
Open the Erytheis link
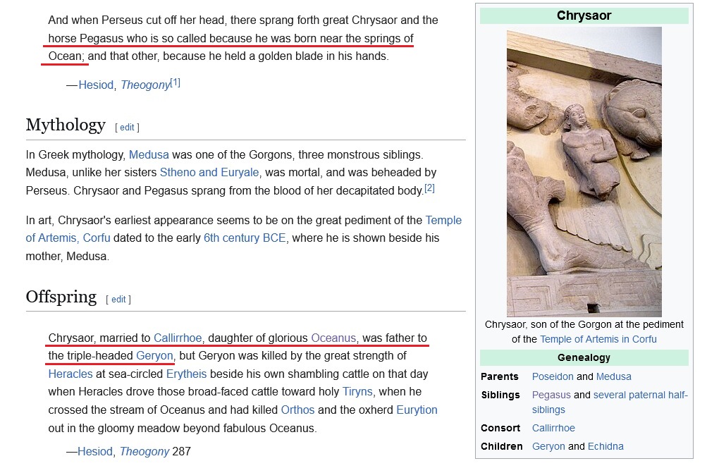[x=186, y=374]
